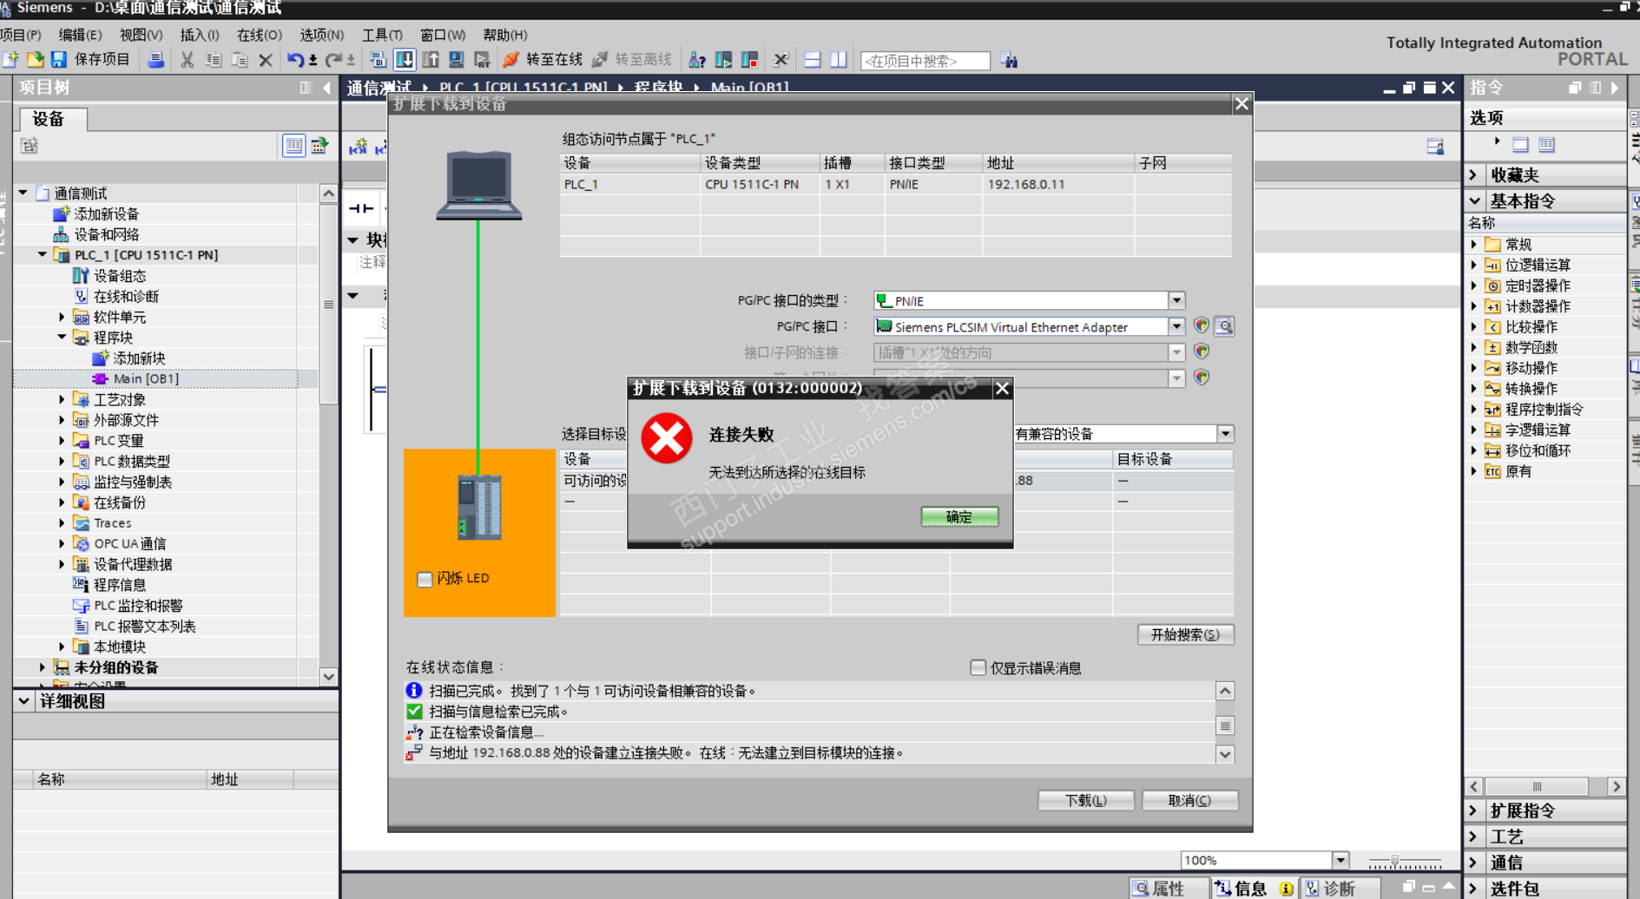
Task: Click the horizontal split editor icon
Action: 813,60
